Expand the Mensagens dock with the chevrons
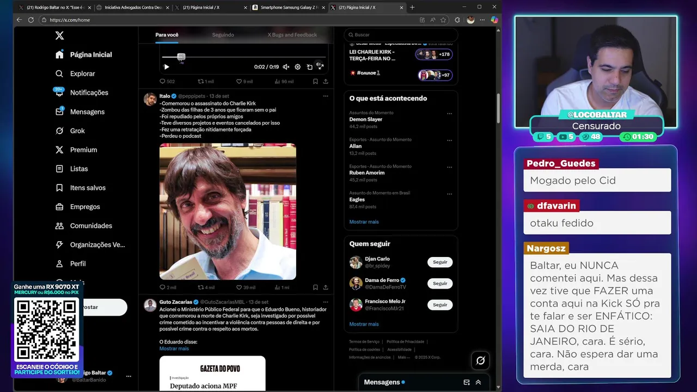The image size is (697, 392). (478, 382)
